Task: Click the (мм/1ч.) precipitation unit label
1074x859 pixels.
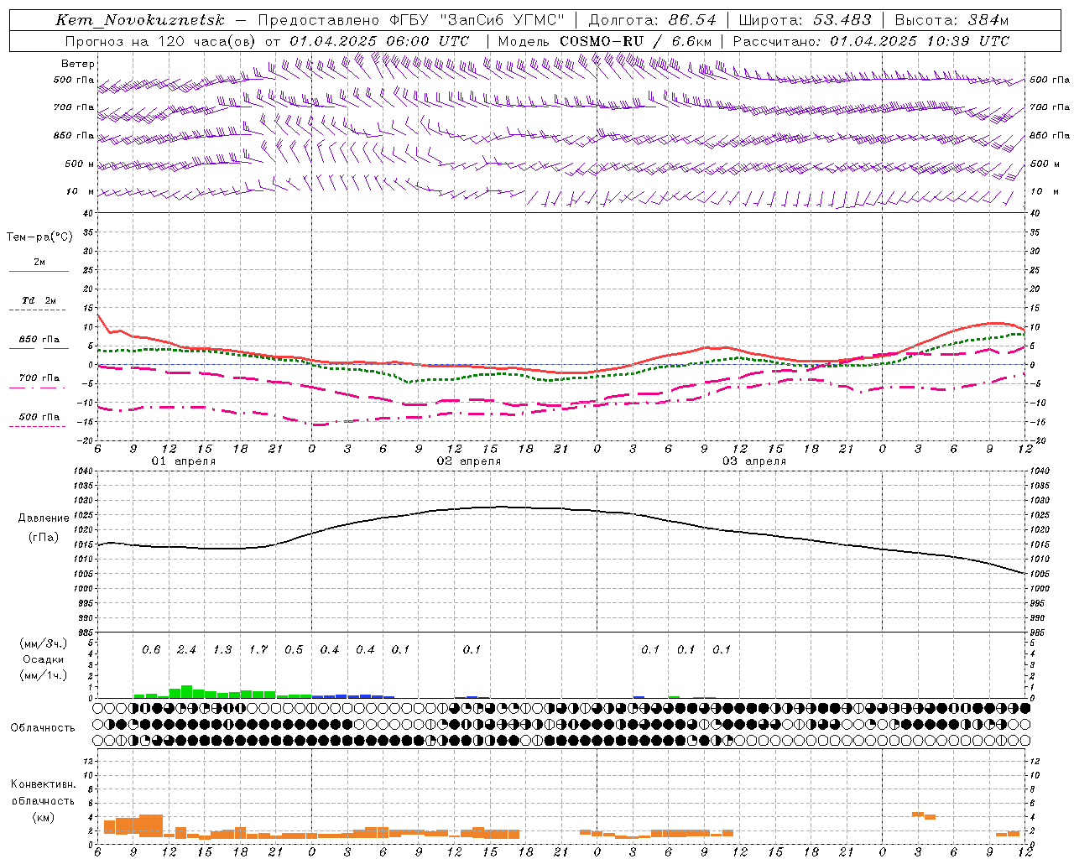Action: coord(43,675)
